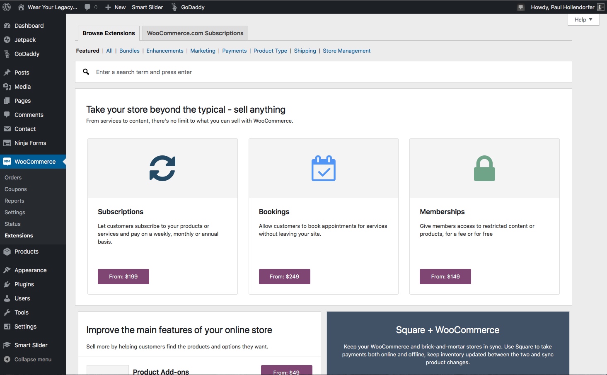The width and height of the screenshot is (607, 375).
Task: Click the GoDaddy icon in the top admin bar
Action: pos(174,7)
